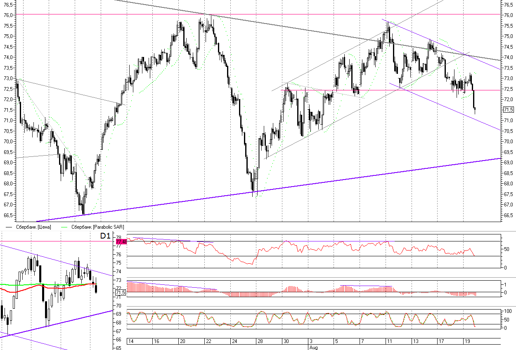
Task: Click date 19 on the time axis
Action: pyautogui.click(x=467, y=342)
